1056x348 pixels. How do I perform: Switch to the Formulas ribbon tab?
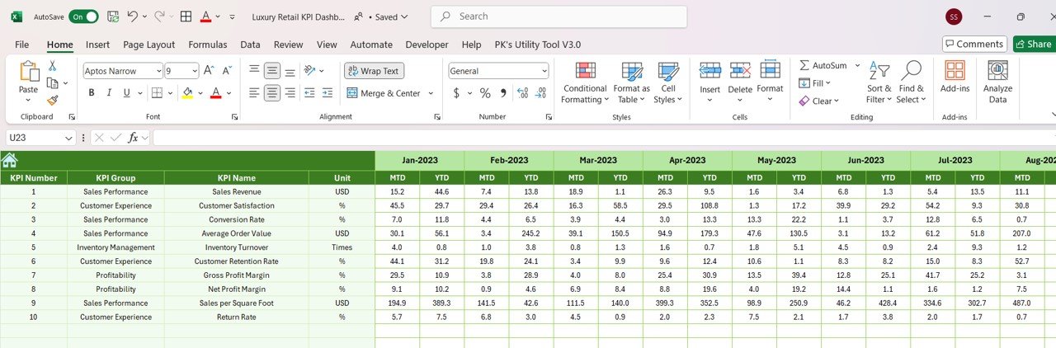(x=207, y=45)
